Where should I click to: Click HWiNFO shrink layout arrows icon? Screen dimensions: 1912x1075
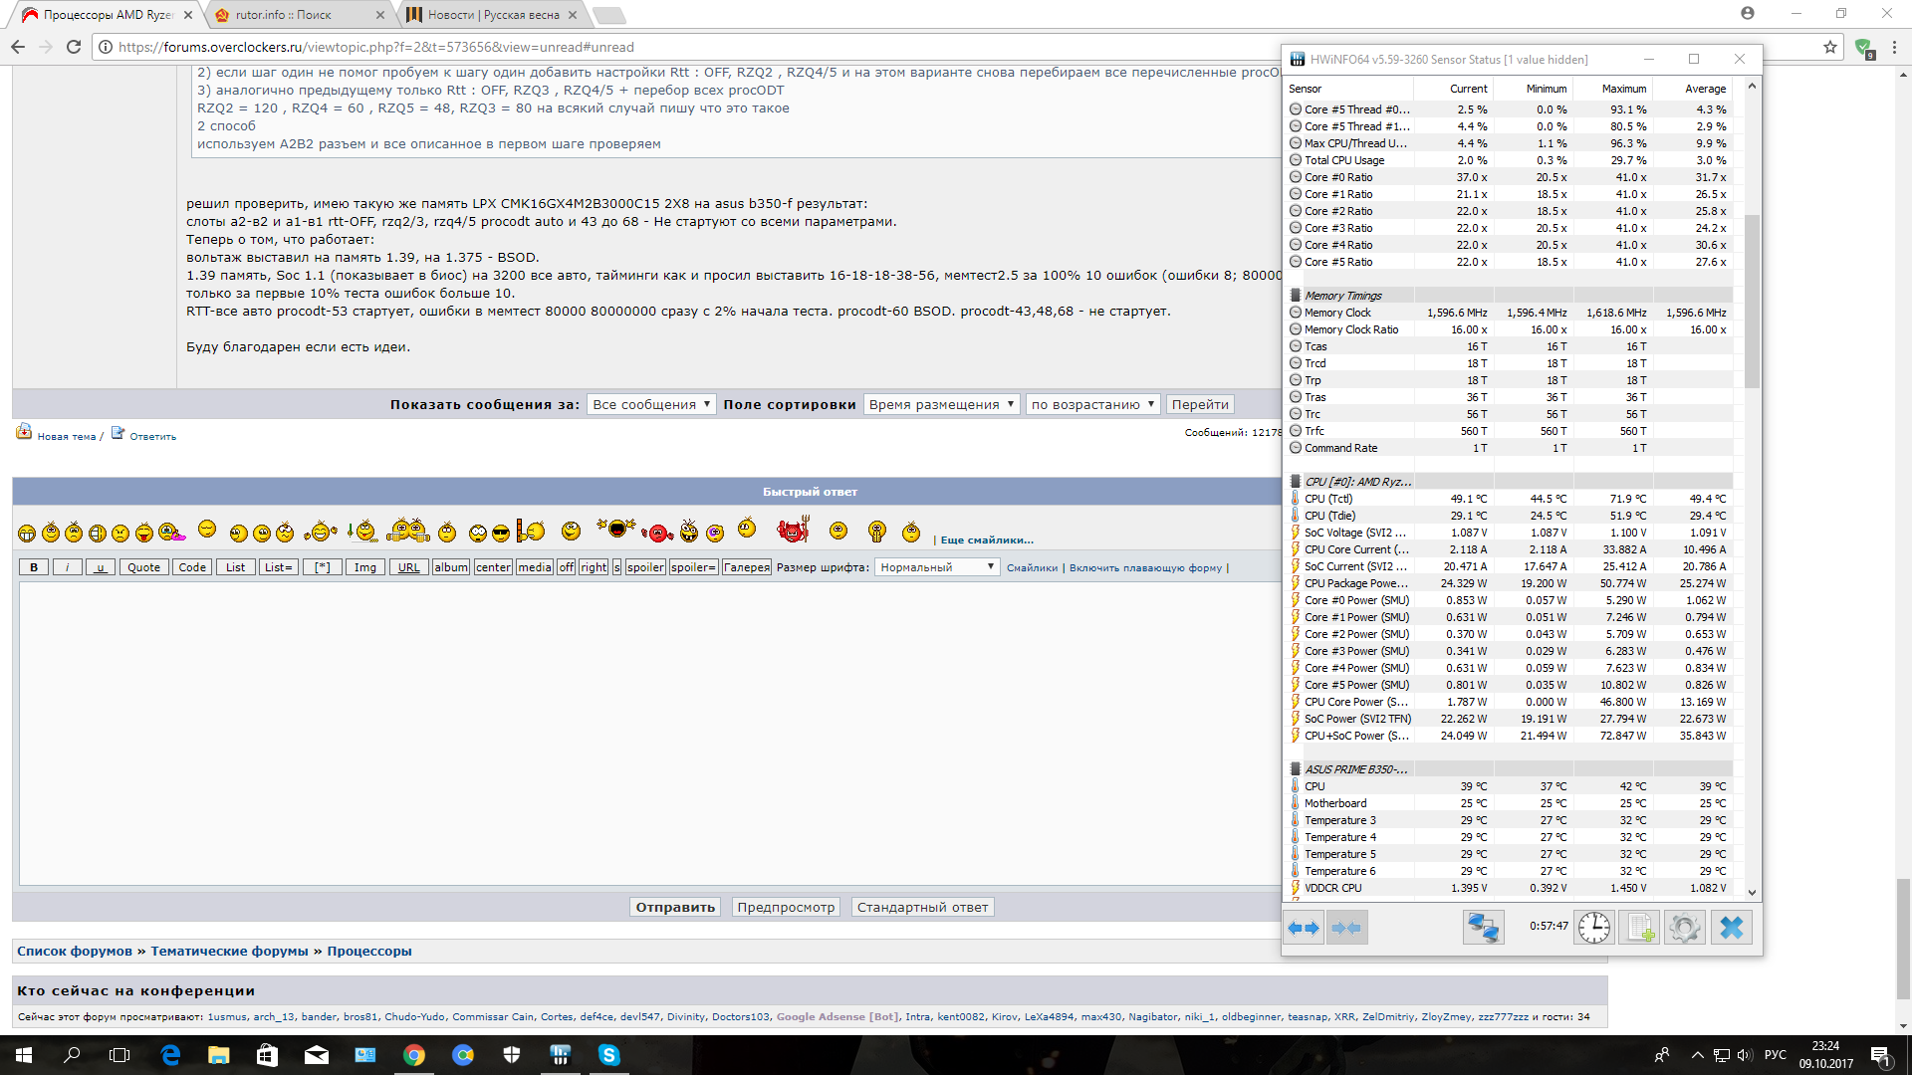1346,928
